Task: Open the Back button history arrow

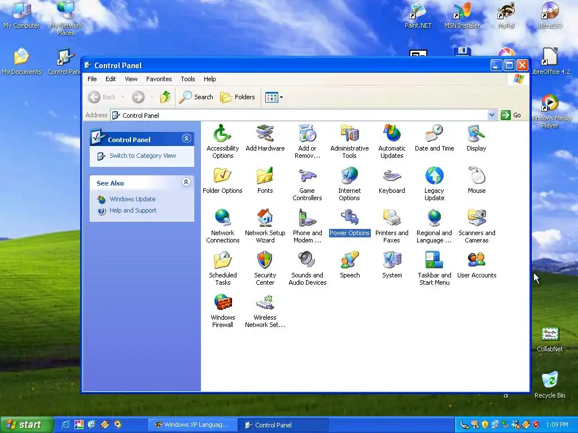Action: (122, 97)
